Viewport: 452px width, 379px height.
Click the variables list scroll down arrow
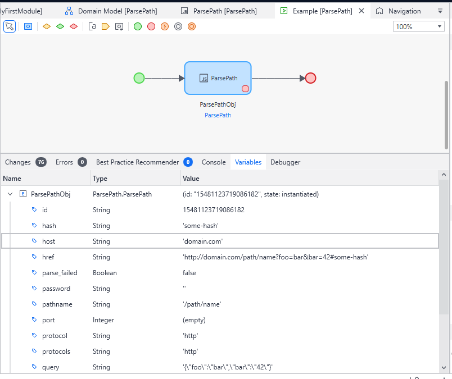pos(444,367)
